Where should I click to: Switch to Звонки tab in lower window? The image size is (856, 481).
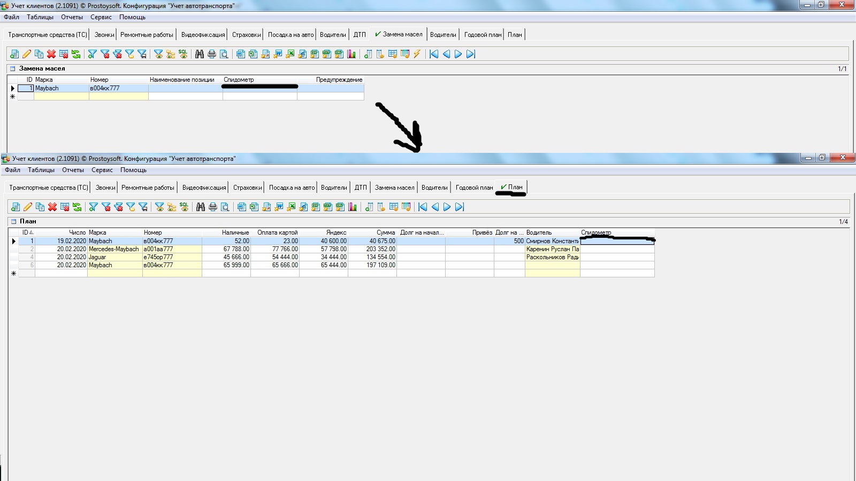tap(105, 188)
